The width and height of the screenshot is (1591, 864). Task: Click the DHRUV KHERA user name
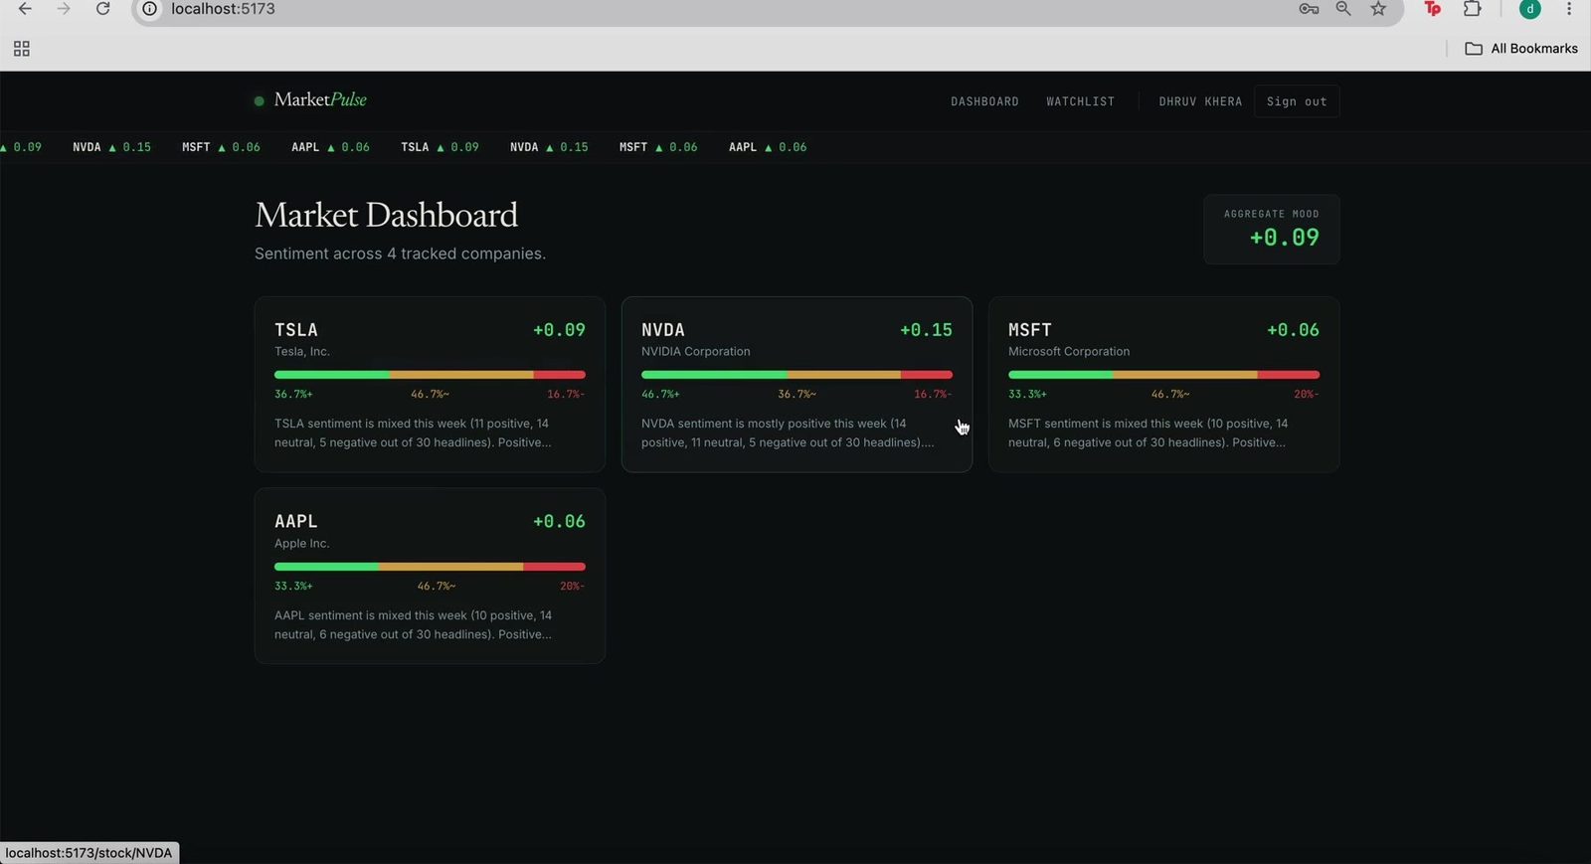(1200, 101)
